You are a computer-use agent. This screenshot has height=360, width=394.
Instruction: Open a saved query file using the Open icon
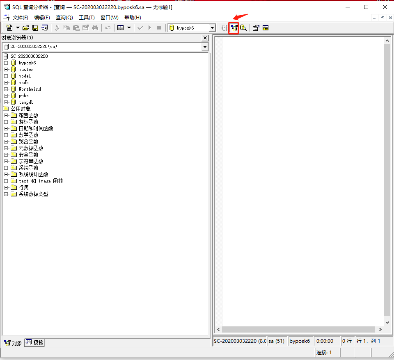tap(25, 27)
